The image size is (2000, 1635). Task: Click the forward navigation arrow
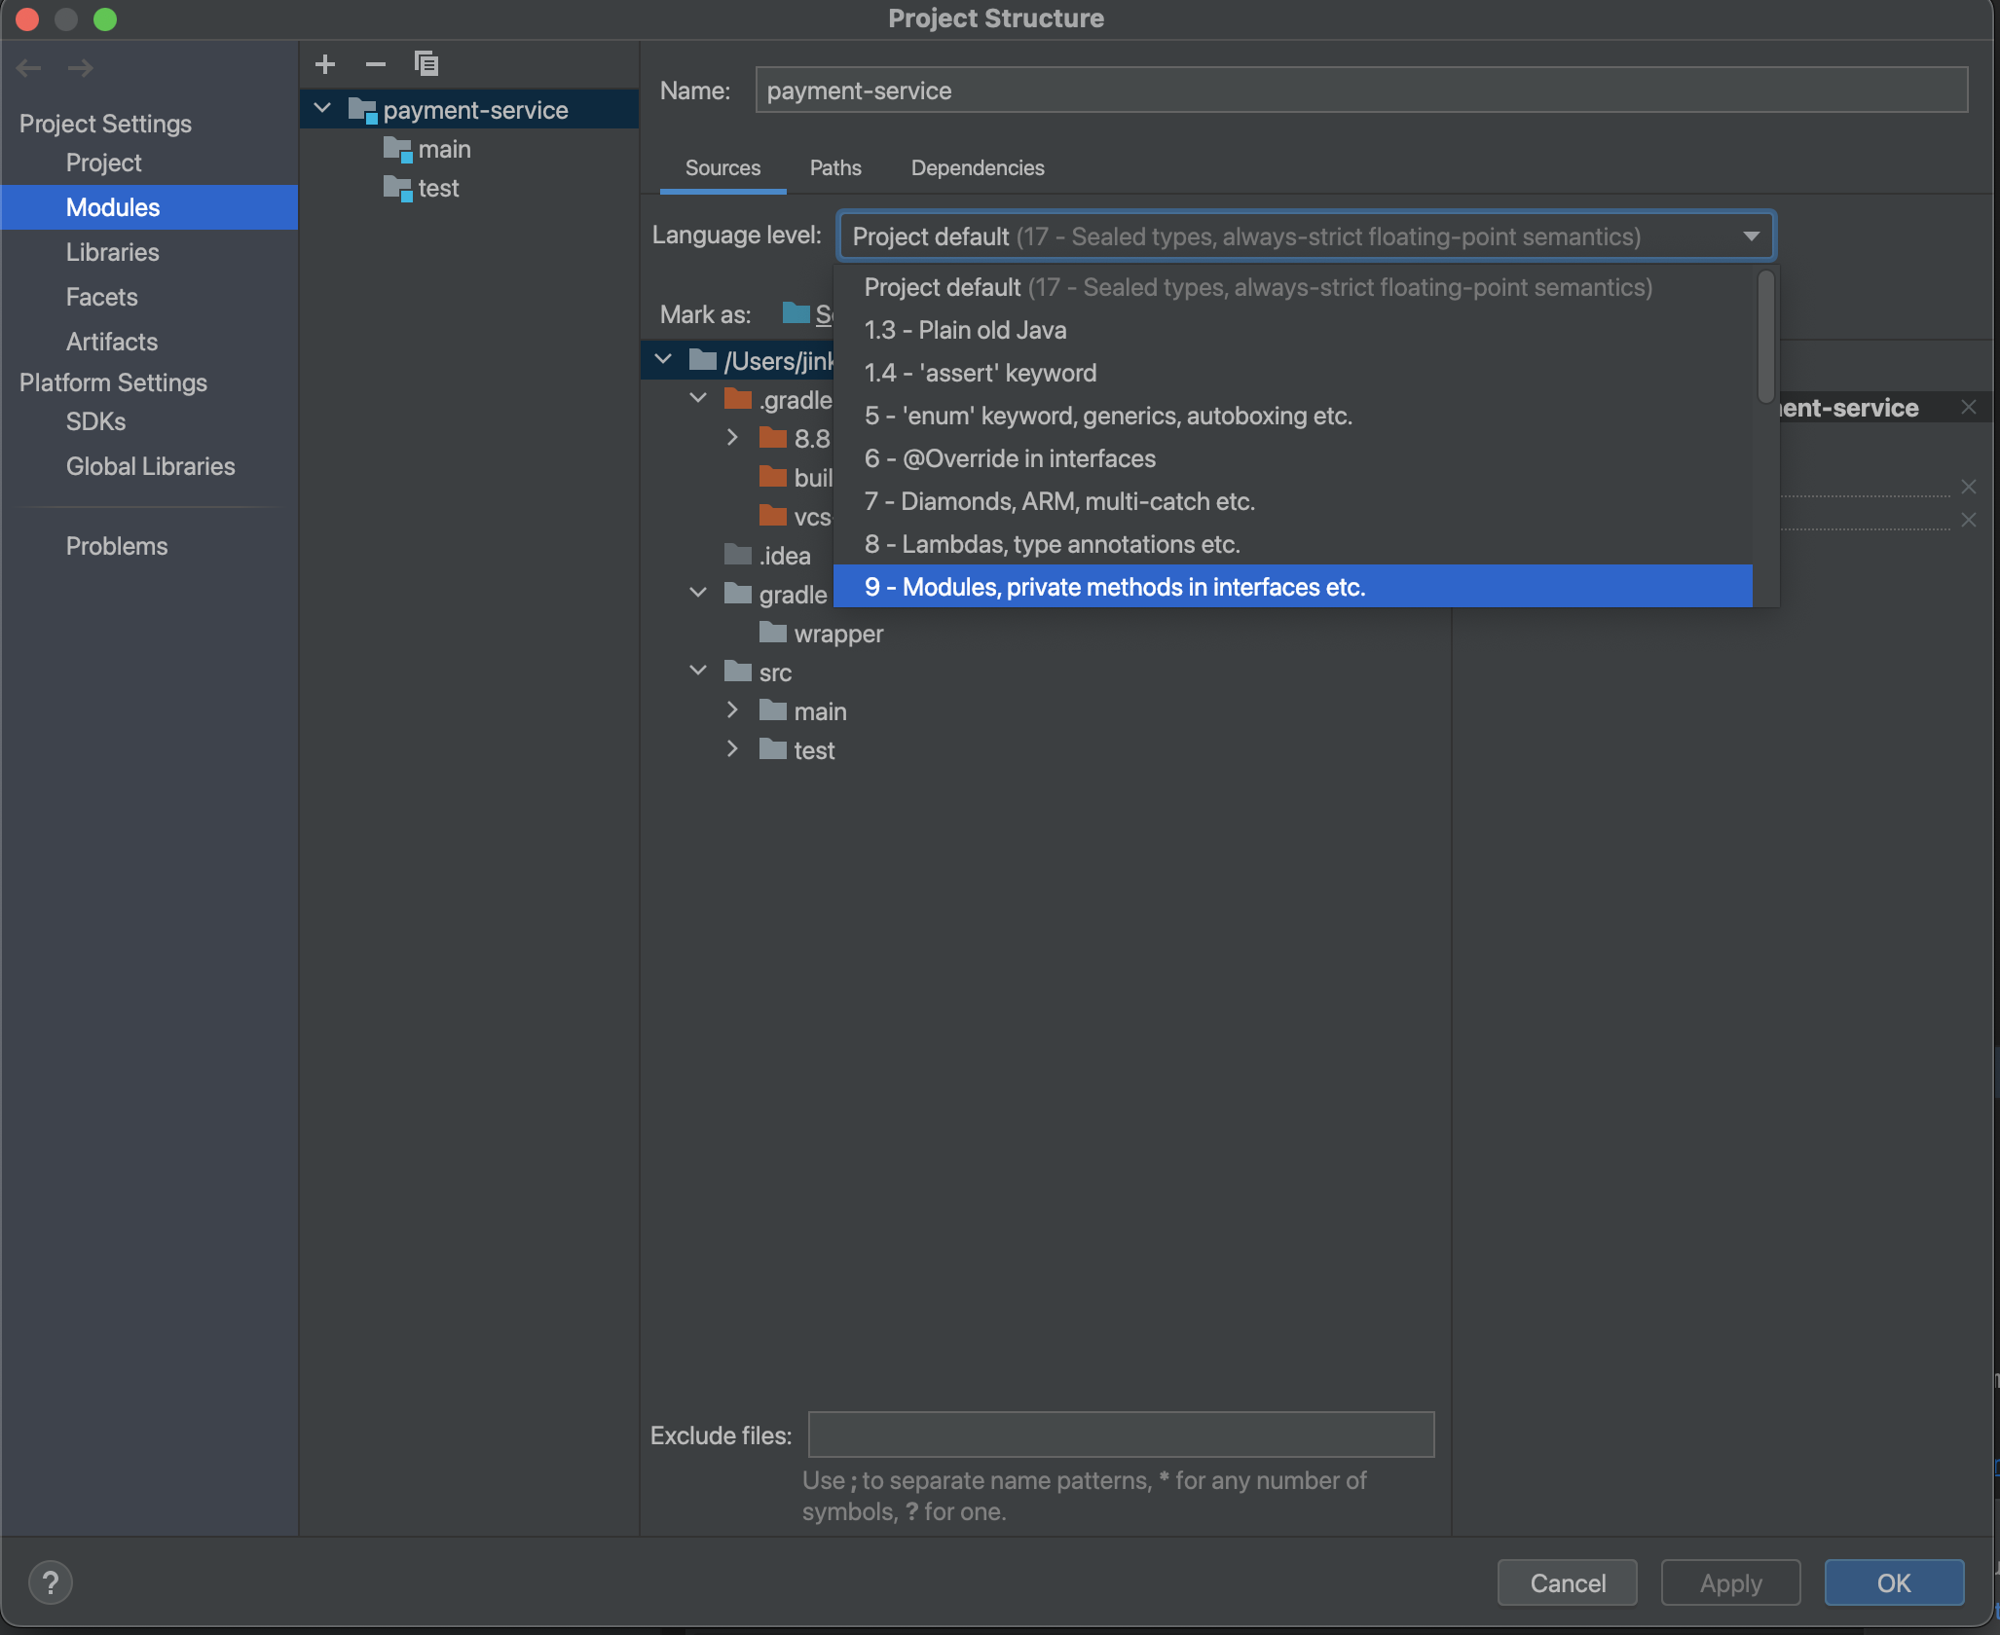click(81, 68)
